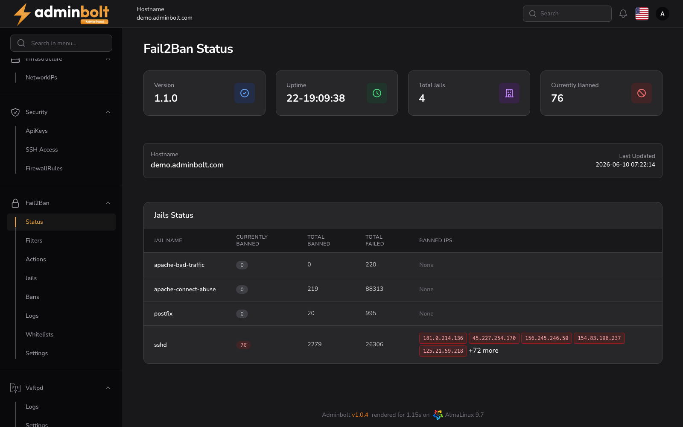Collapse the Vsftpd section
Screen dimensions: 683x427
[x=108, y=388]
